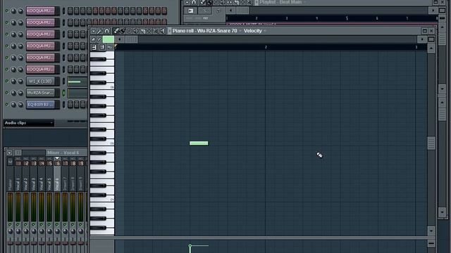Select the EQ B109 83 channel button

[x=40, y=105]
